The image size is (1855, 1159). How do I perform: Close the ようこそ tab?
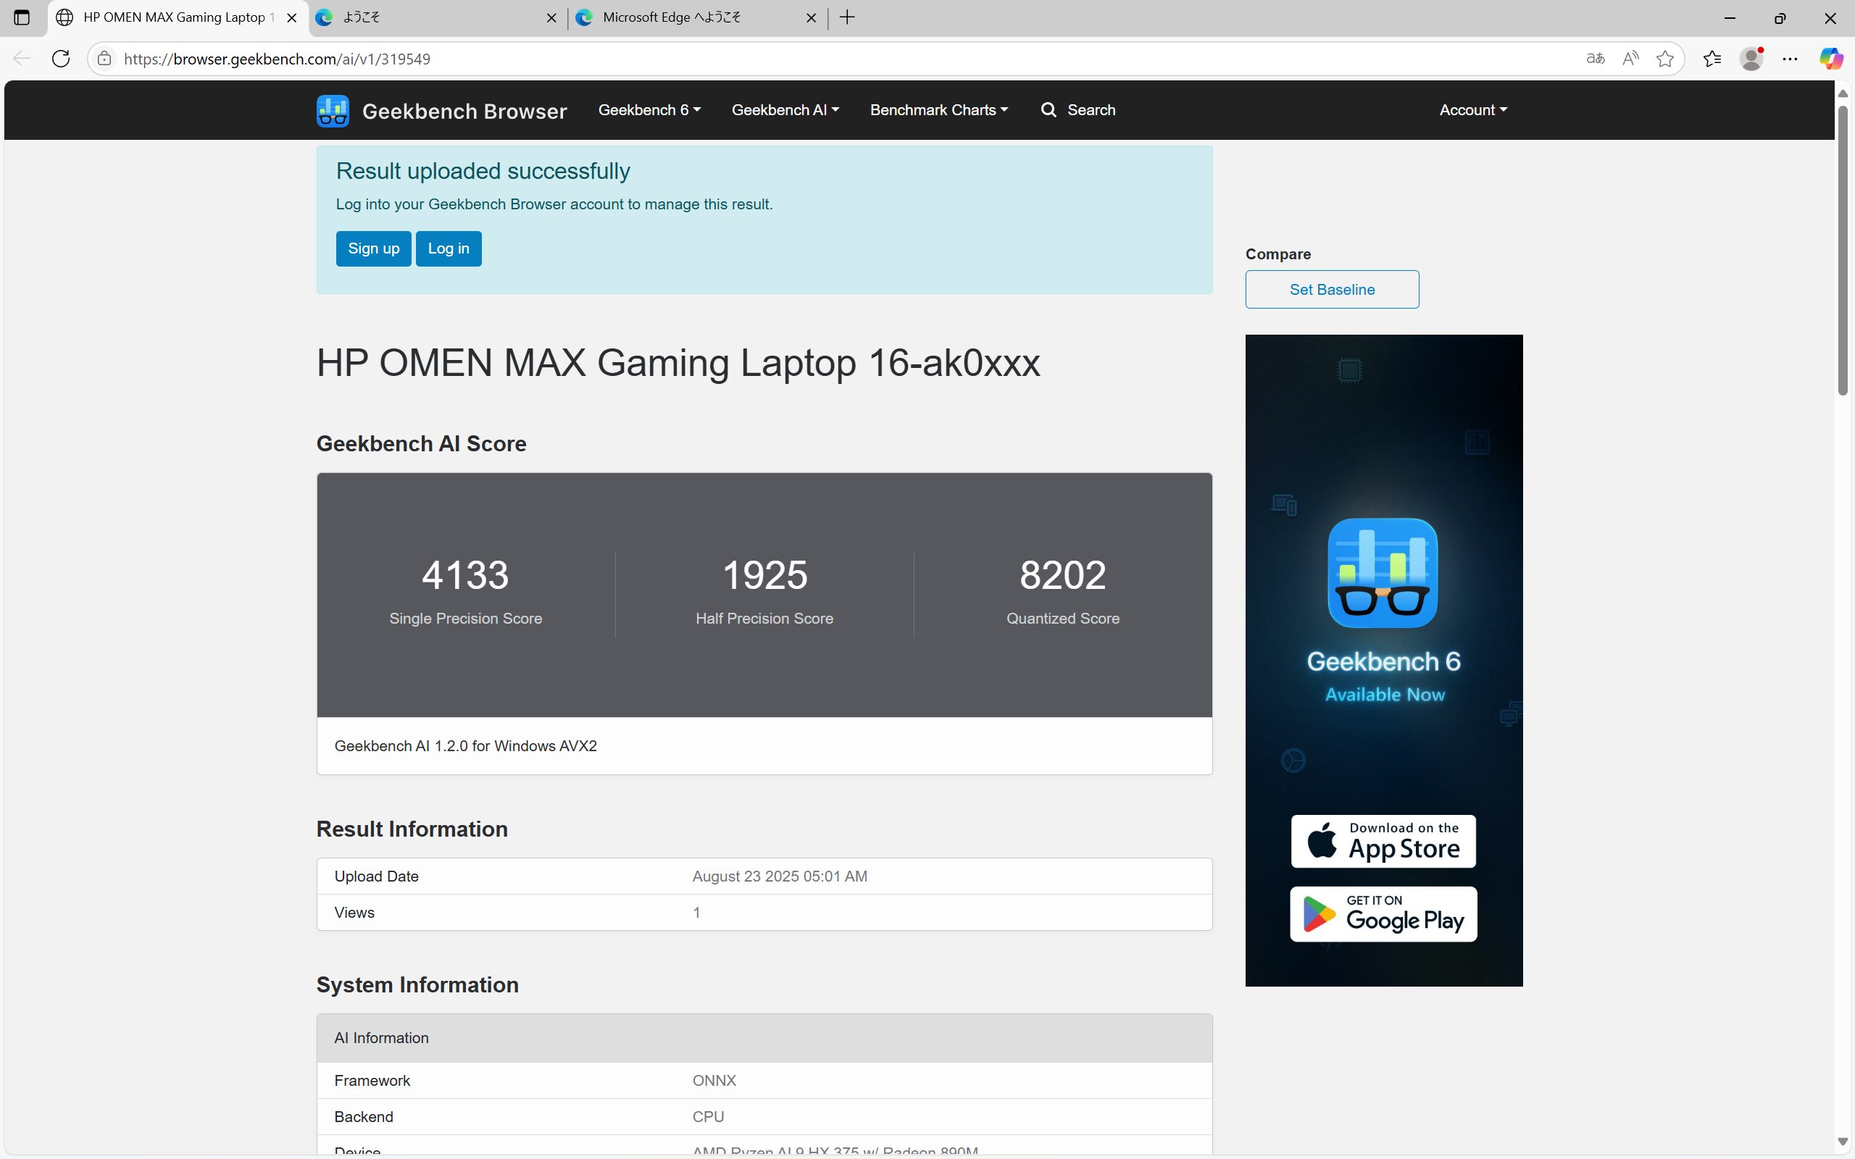coord(551,17)
